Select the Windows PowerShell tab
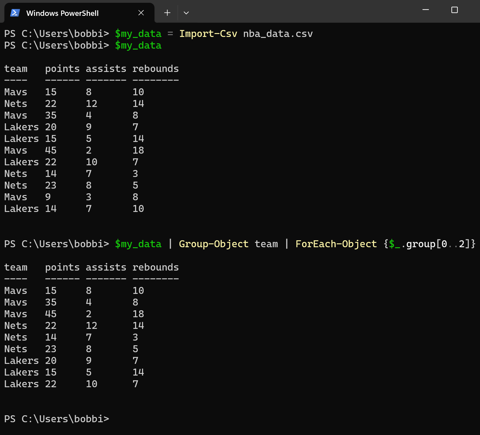Screen dimensions: 480x435 click(x=62, y=13)
